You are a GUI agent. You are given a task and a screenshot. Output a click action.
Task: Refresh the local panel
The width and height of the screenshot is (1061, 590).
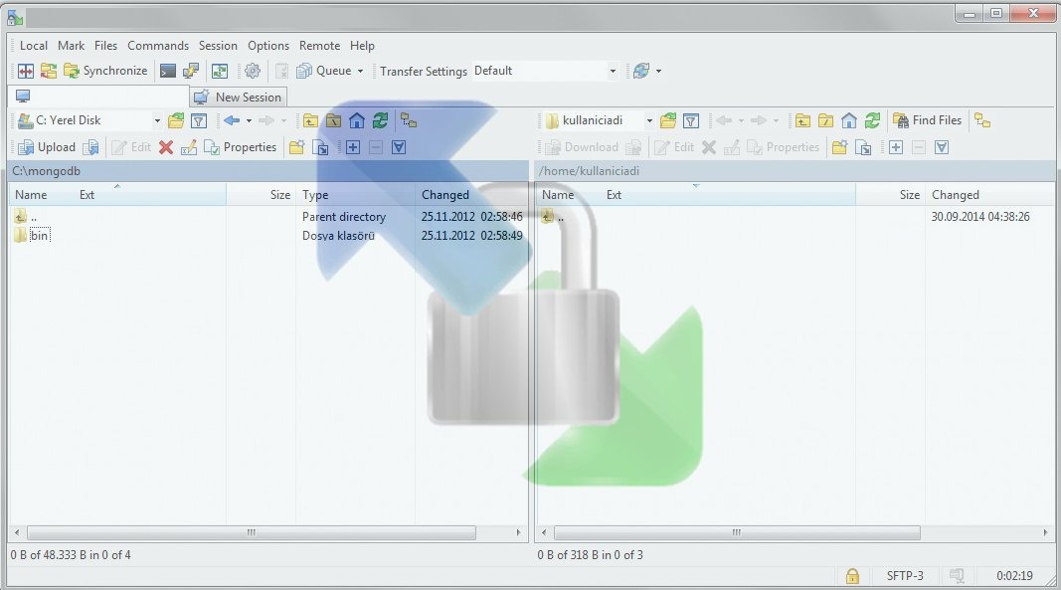click(380, 120)
